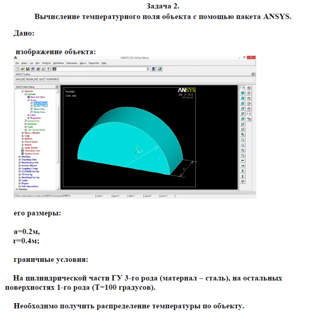Click the Zoom In plus magnifier icon

point(242,150)
